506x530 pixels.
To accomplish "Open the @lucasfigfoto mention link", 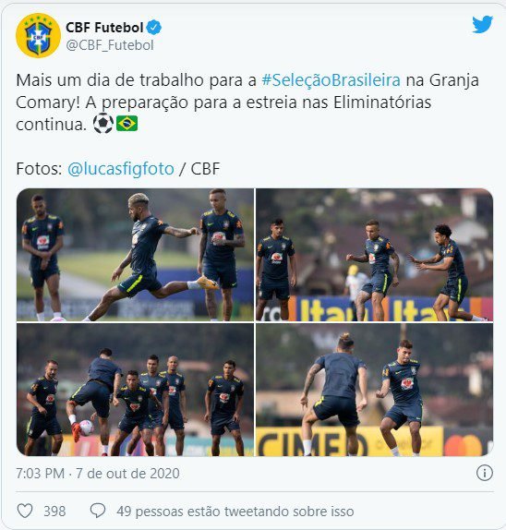I will (x=121, y=169).
